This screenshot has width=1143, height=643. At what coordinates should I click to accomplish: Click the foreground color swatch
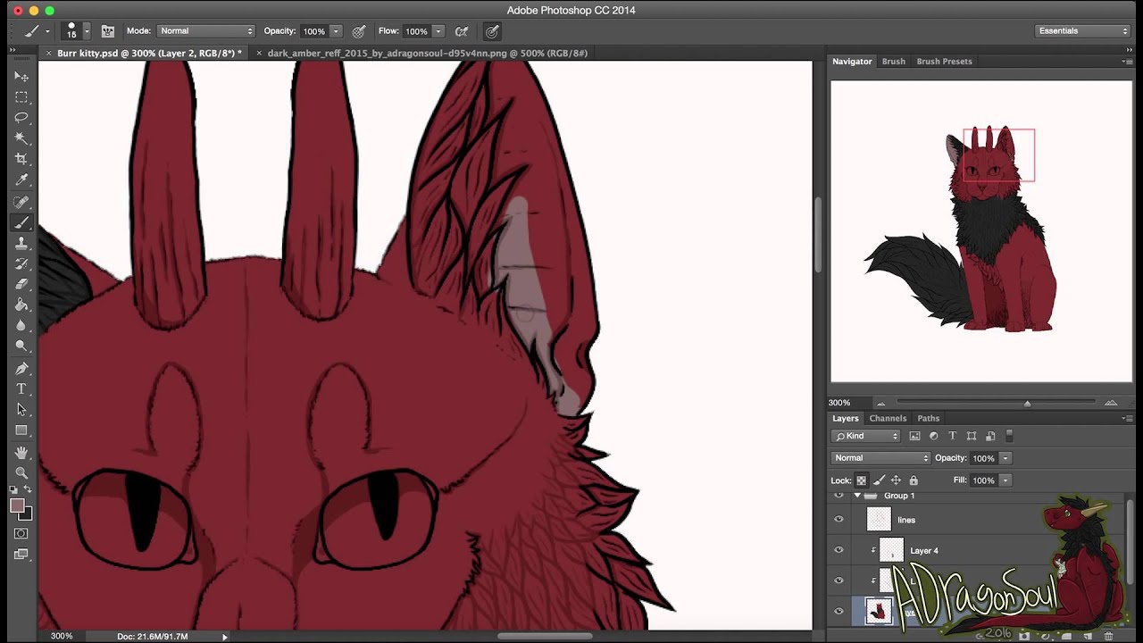click(17, 505)
